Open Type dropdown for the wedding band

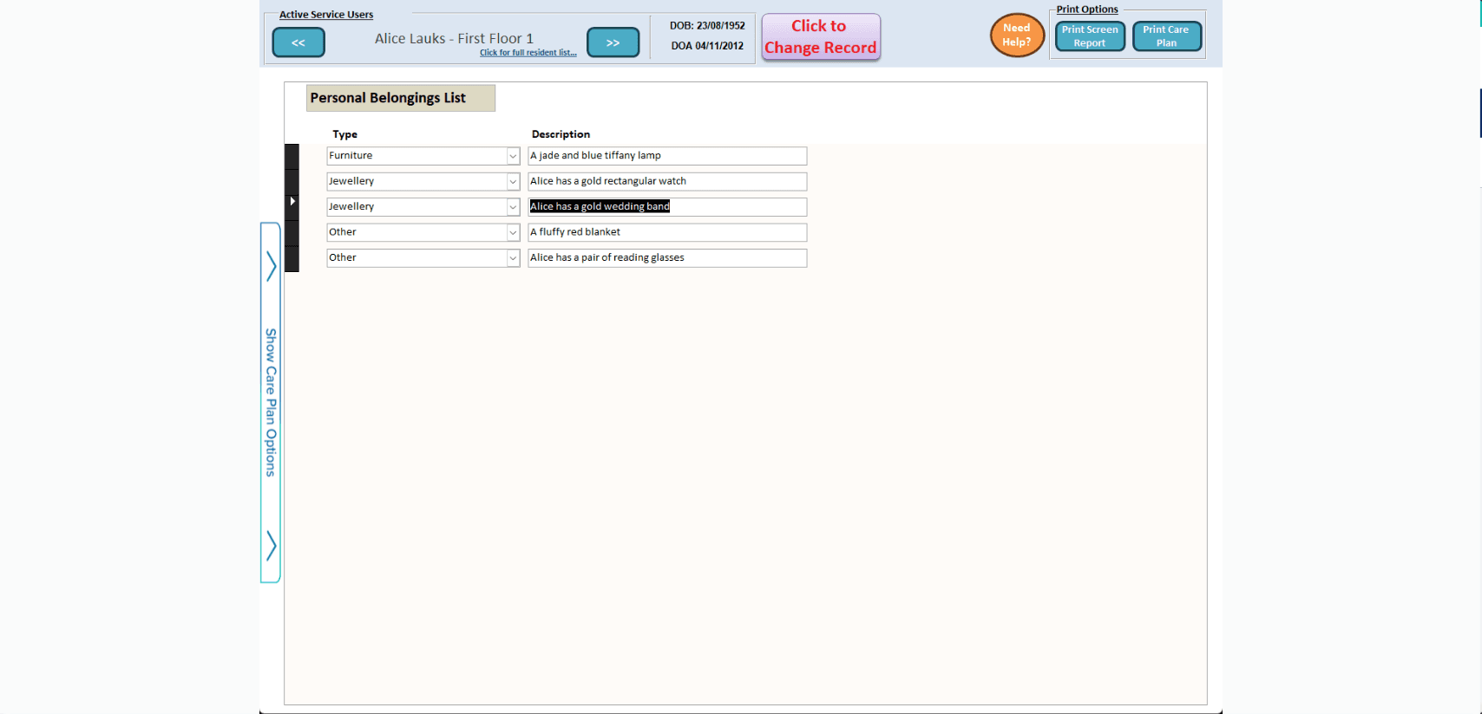pos(513,207)
